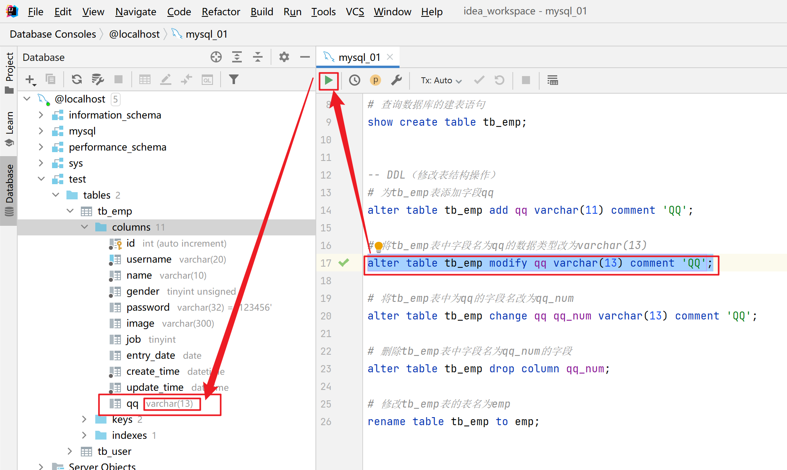
Task: Collapse the @localhost data source node
Action: [x=27, y=98]
